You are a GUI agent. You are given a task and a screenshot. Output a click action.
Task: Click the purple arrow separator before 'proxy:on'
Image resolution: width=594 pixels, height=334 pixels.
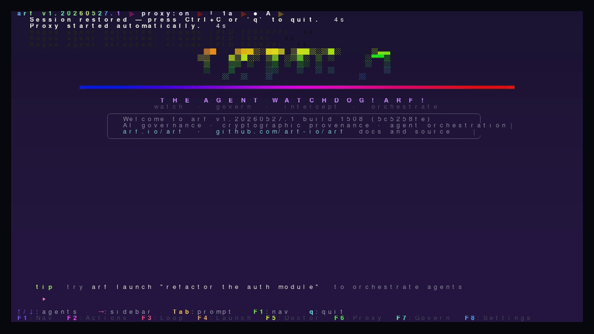point(132,14)
